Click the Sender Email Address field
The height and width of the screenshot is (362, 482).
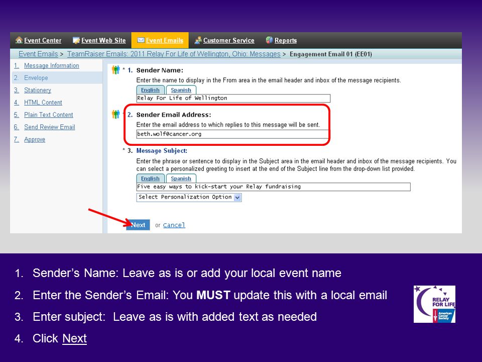pyautogui.click(x=232, y=134)
